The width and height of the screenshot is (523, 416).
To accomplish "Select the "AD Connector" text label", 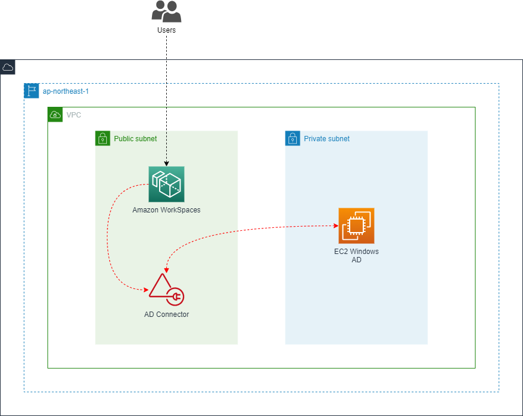I will point(166,315).
